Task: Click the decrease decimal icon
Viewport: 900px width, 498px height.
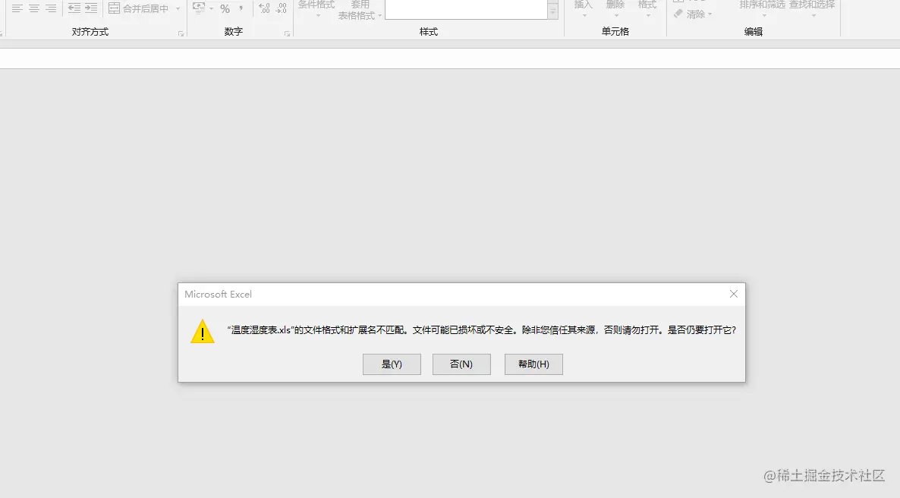Action: point(282,8)
